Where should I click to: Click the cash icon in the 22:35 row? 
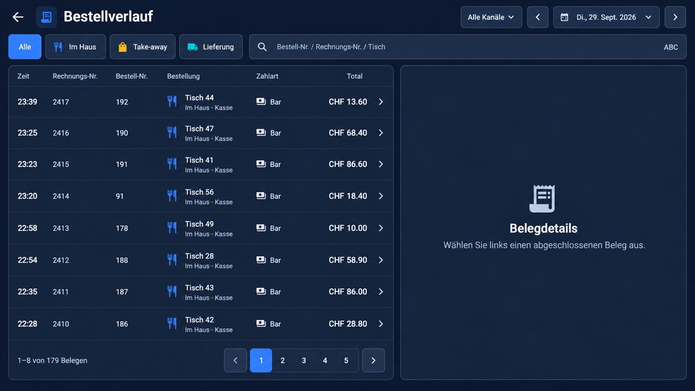(x=261, y=291)
